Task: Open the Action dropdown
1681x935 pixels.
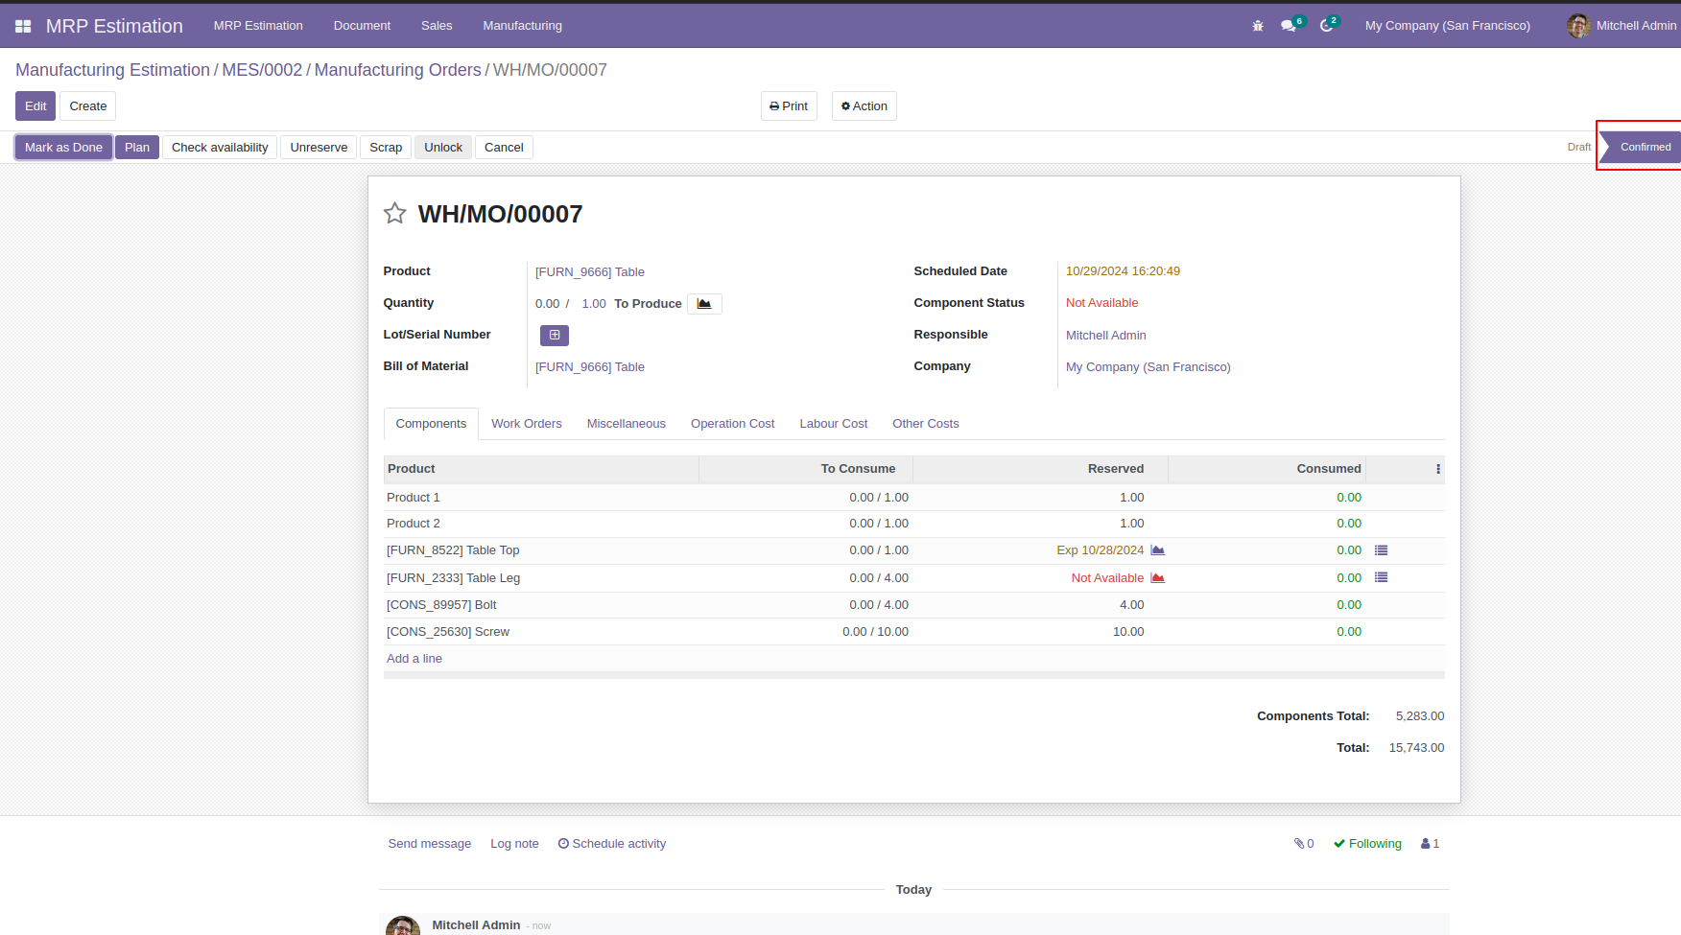Action: pyautogui.click(x=864, y=106)
